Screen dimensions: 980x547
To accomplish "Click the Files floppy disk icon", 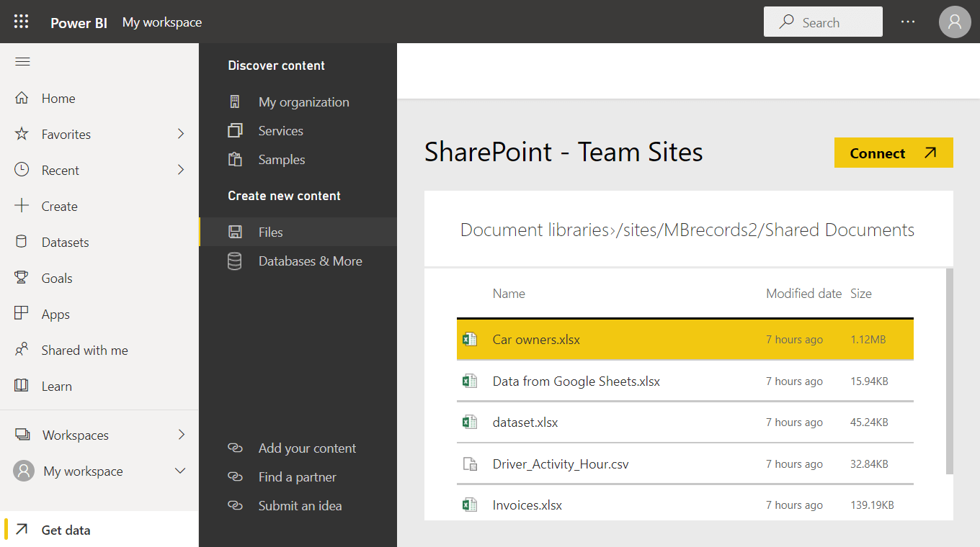I will [235, 232].
